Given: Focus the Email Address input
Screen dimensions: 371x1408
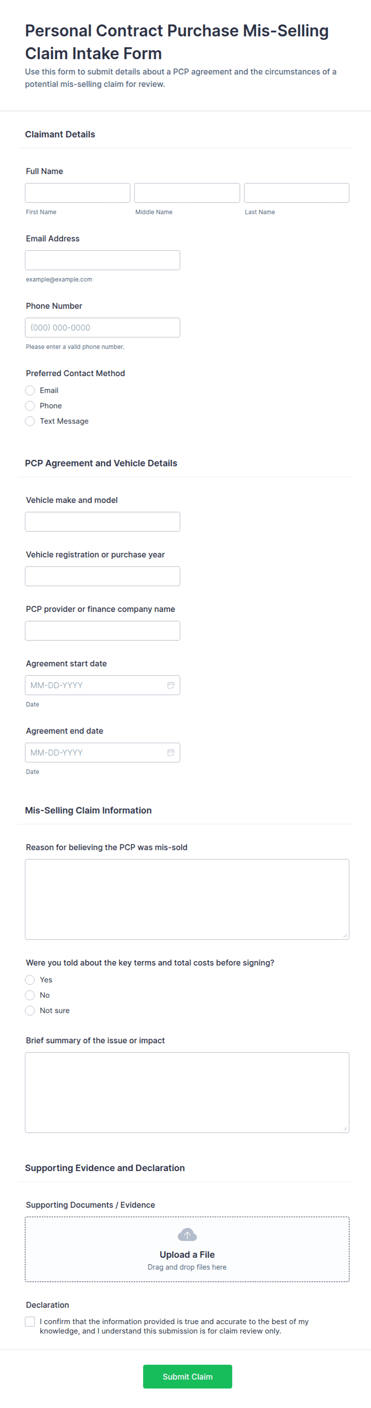Looking at the screenshot, I should [x=102, y=260].
